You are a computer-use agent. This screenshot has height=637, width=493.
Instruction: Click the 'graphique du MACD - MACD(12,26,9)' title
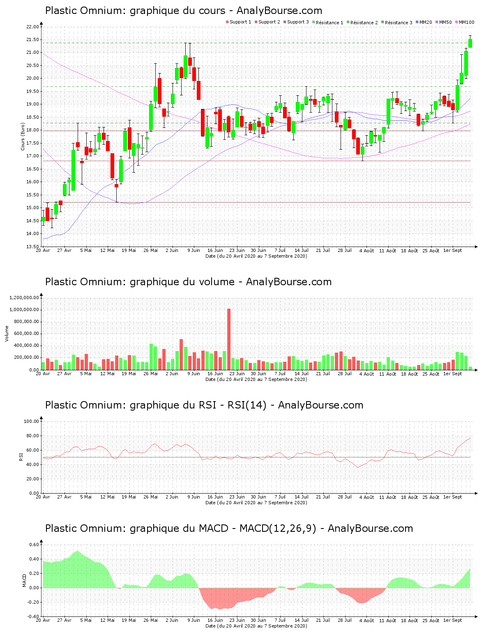coord(229,528)
